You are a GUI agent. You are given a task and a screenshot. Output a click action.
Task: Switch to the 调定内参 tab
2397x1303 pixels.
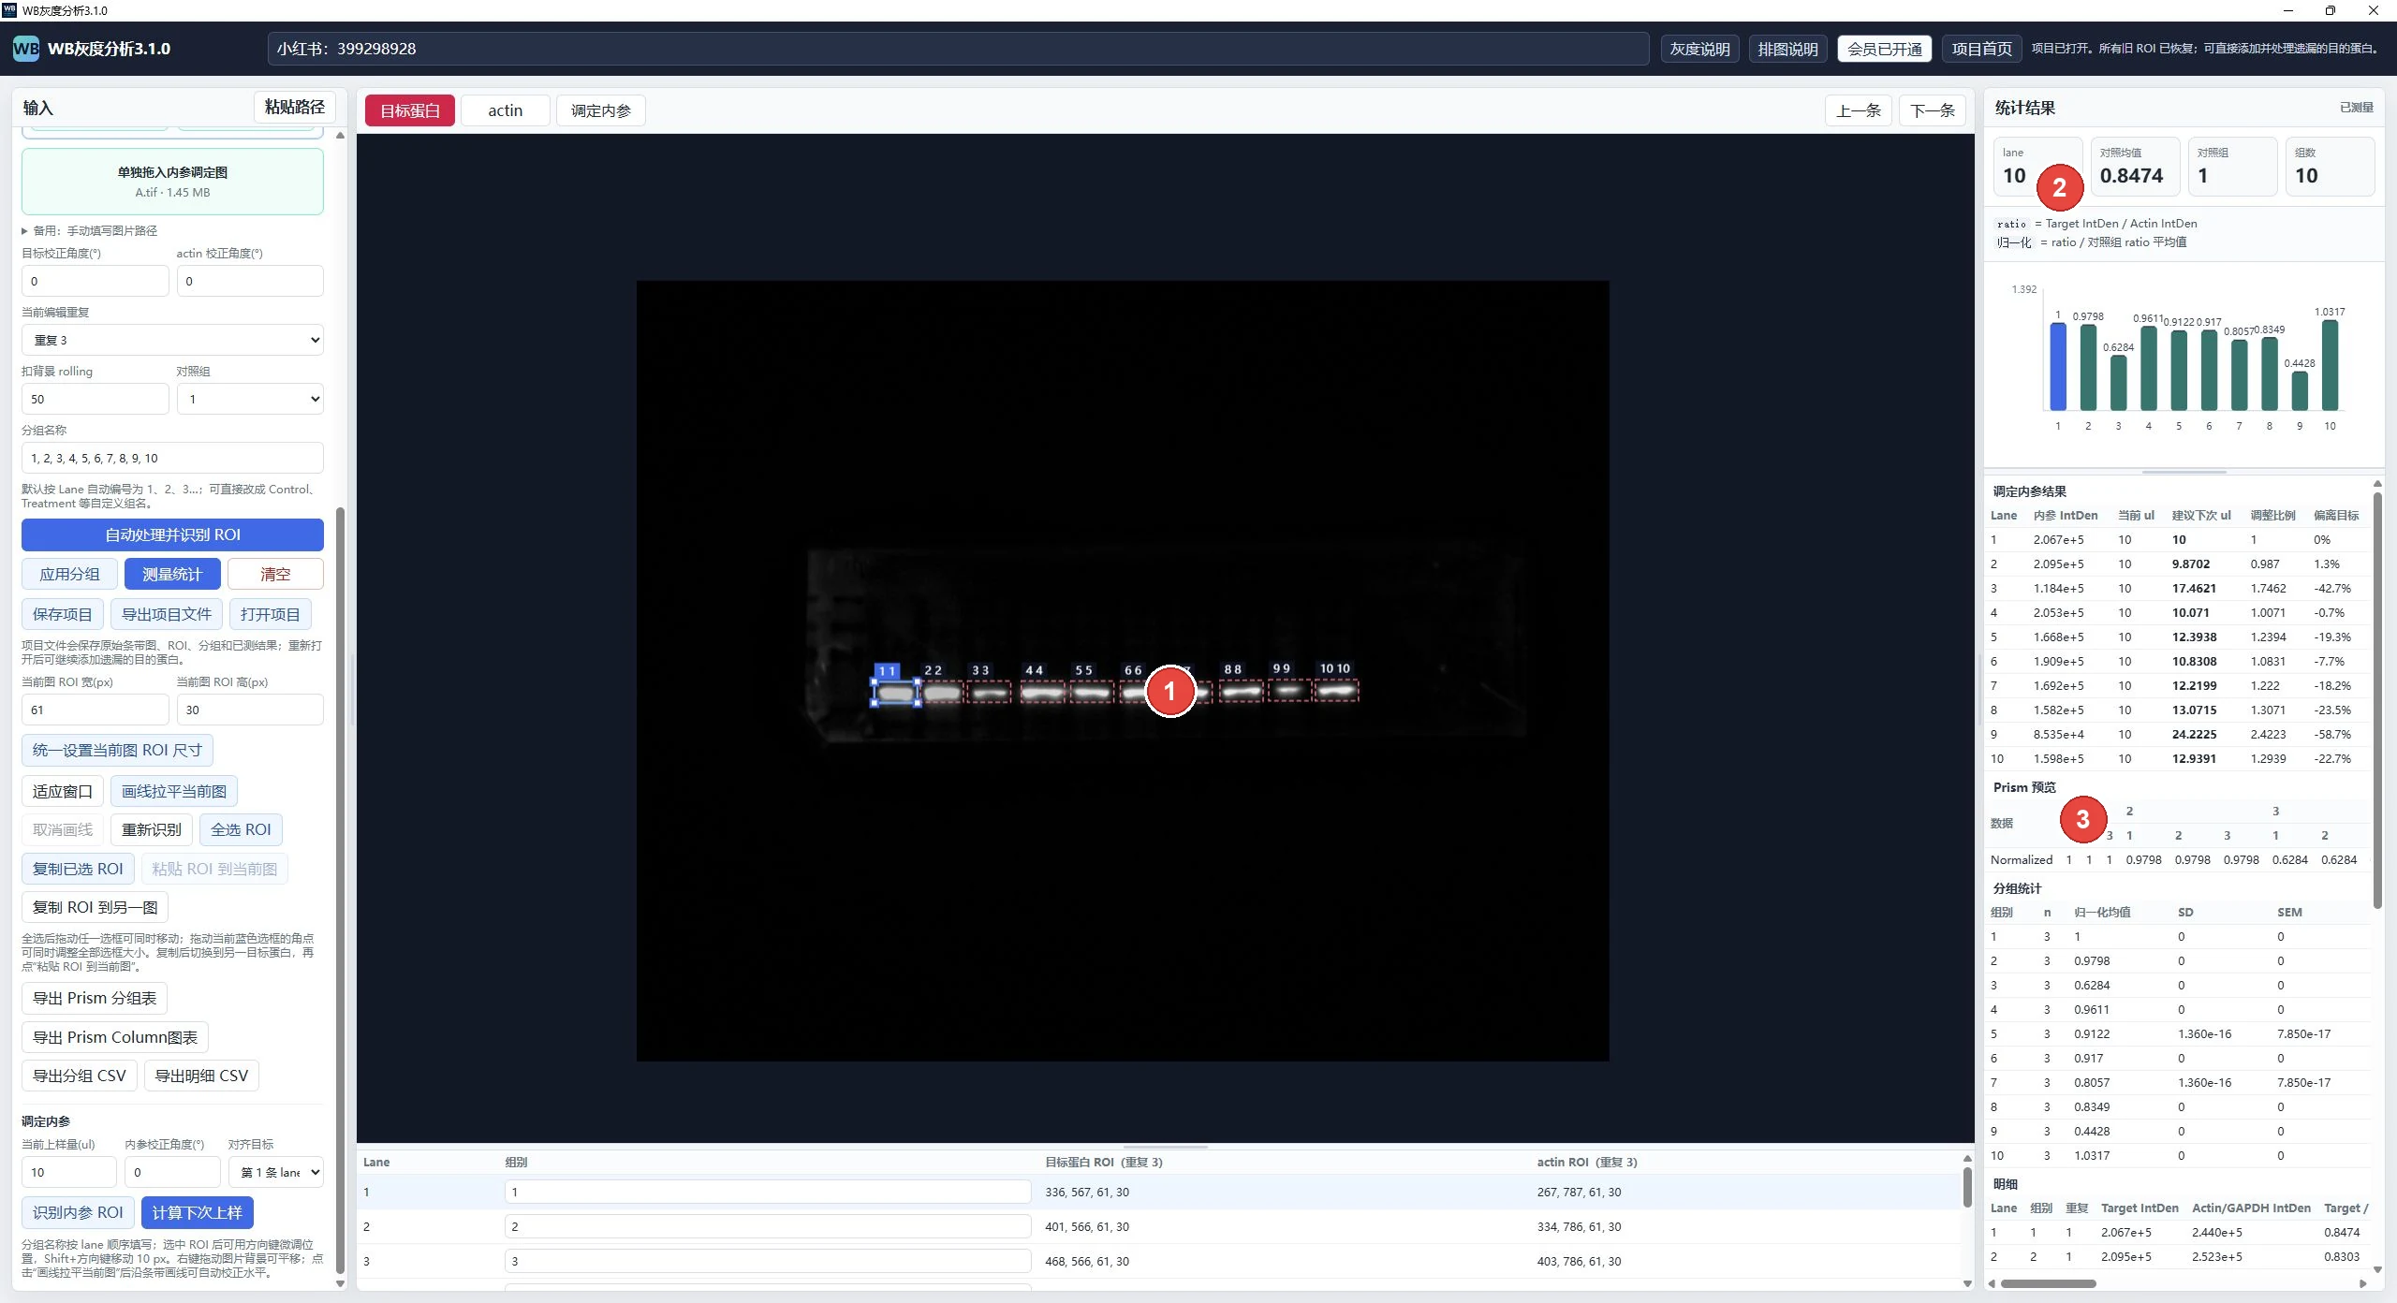(x=601, y=110)
